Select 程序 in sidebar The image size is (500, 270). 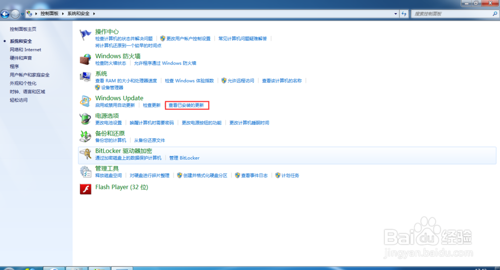pyautogui.click(x=14, y=66)
